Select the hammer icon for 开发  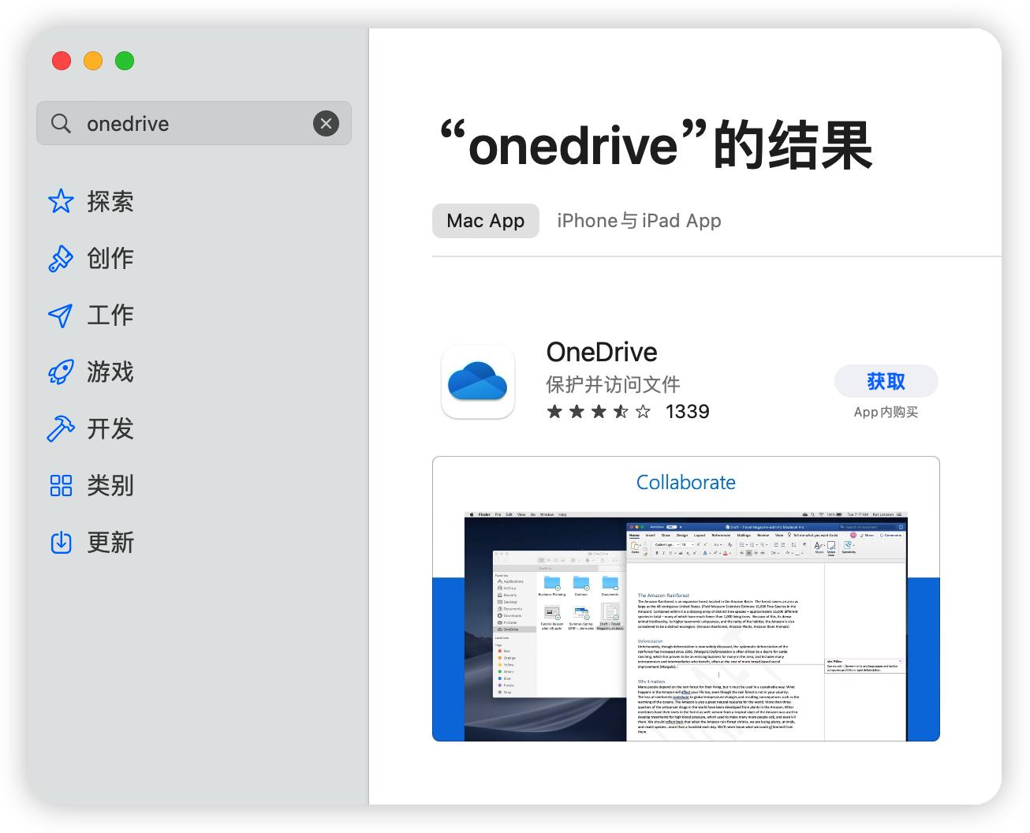pyautogui.click(x=61, y=428)
